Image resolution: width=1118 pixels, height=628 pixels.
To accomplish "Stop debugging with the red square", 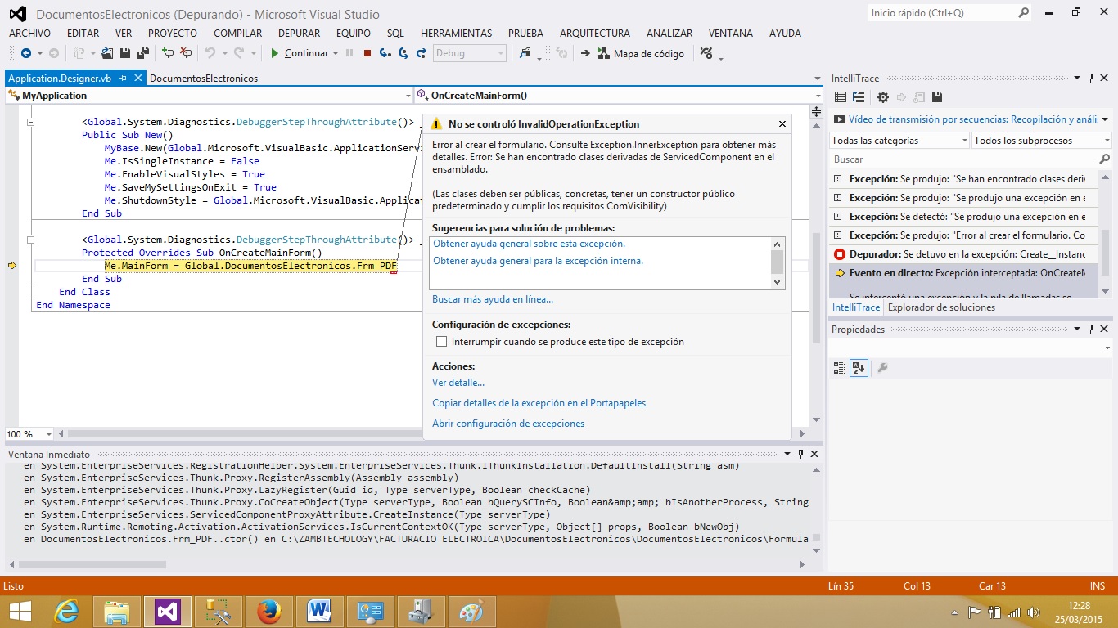I will coord(367,53).
